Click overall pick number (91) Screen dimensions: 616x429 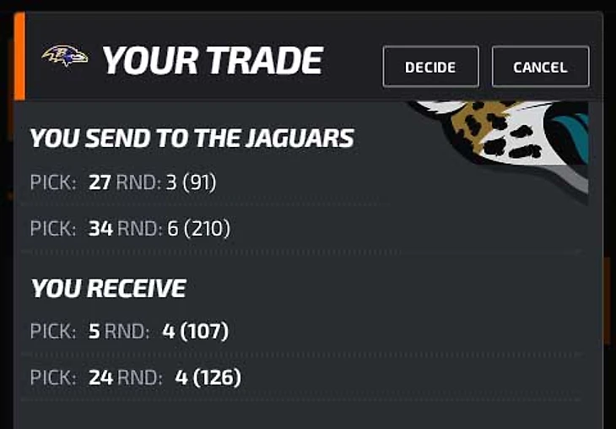(x=200, y=182)
